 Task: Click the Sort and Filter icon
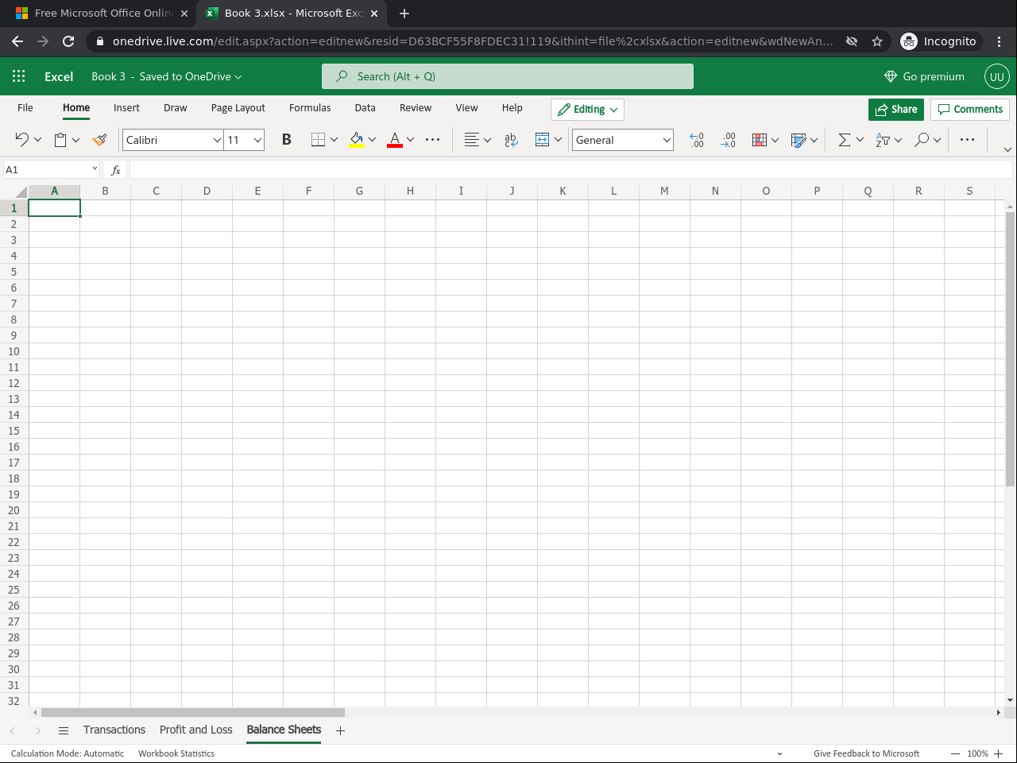pos(883,140)
